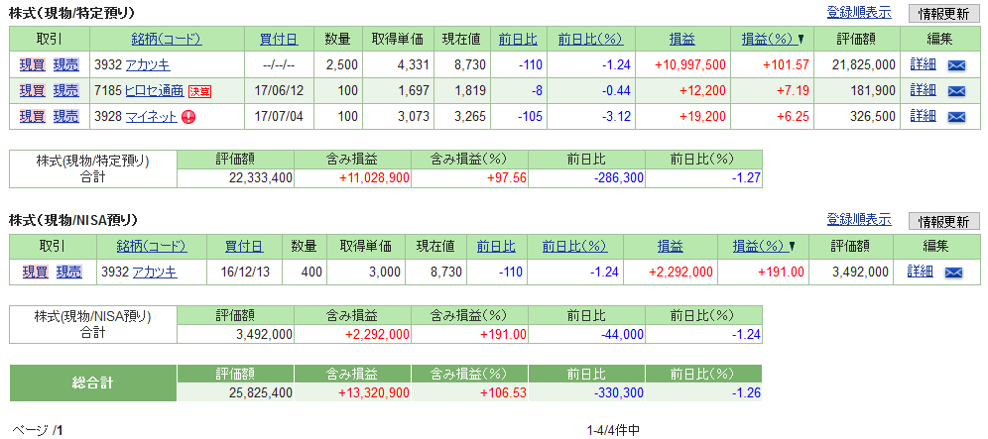Click the 決算 badge next to ヒロセ通商

pyautogui.click(x=199, y=91)
